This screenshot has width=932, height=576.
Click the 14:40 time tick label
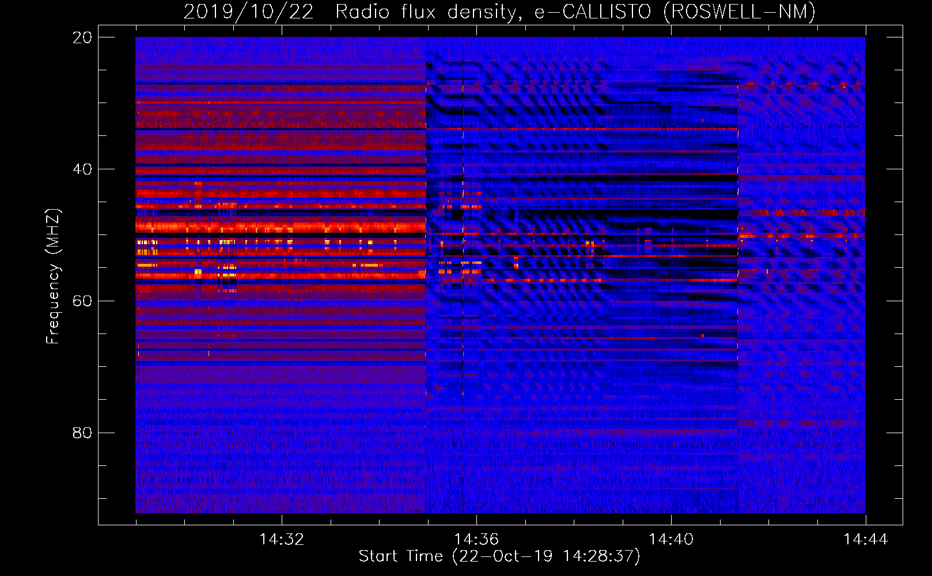[671, 540]
